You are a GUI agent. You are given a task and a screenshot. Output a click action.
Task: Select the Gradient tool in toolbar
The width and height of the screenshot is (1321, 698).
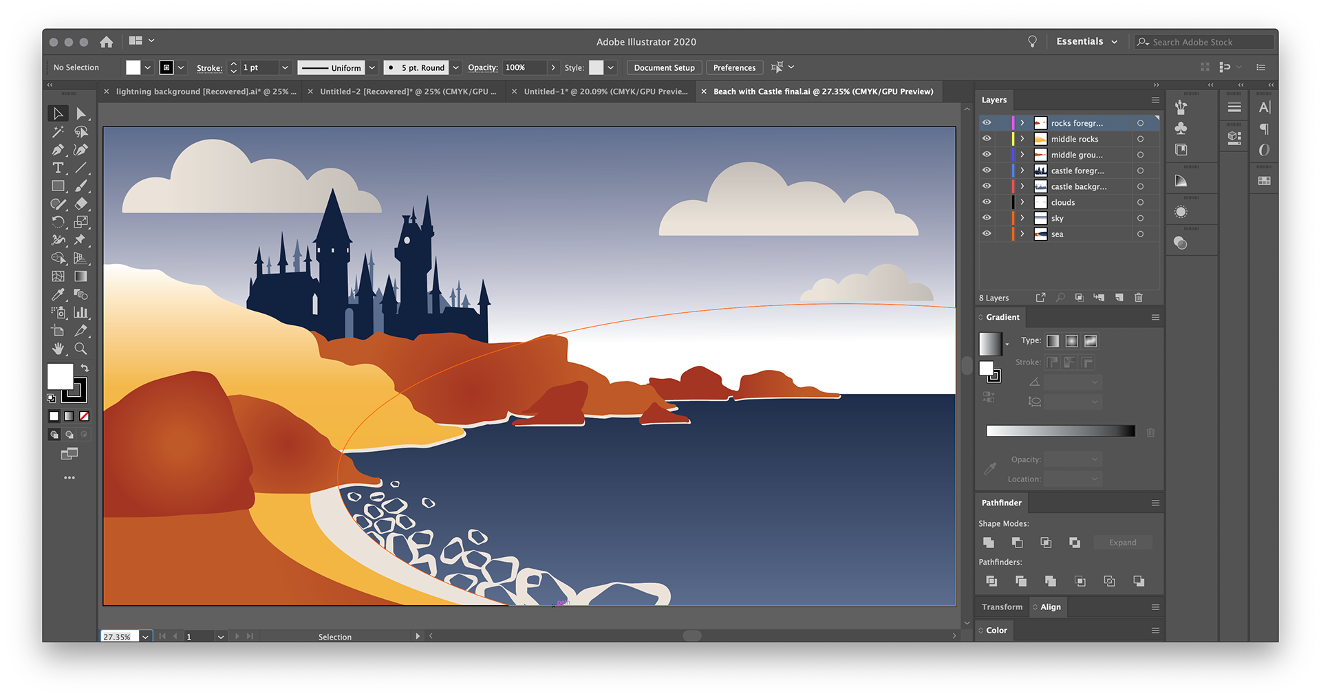coord(81,276)
